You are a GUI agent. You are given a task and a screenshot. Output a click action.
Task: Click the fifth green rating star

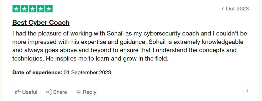pos(49,9)
